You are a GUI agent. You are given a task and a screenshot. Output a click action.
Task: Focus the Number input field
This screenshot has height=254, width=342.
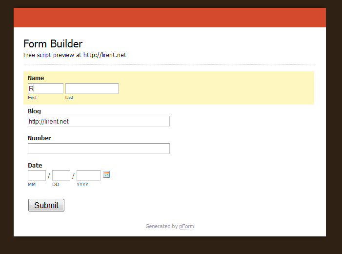click(x=99, y=148)
